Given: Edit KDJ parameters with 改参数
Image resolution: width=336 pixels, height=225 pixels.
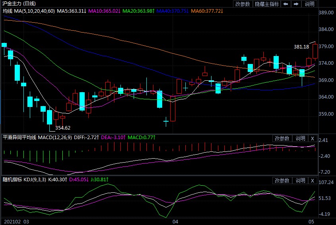Looking at the screenshot, I should coord(282,180).
